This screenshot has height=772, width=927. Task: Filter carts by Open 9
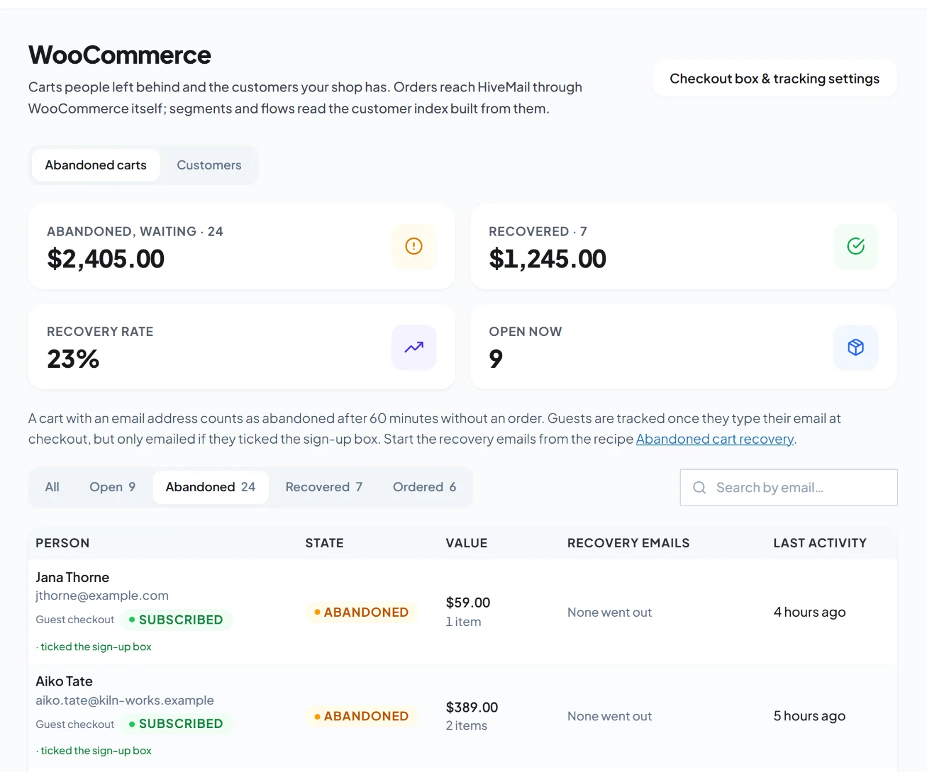pos(112,487)
